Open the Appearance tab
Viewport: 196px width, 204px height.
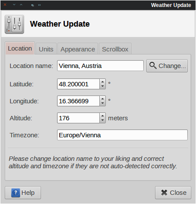(78, 49)
